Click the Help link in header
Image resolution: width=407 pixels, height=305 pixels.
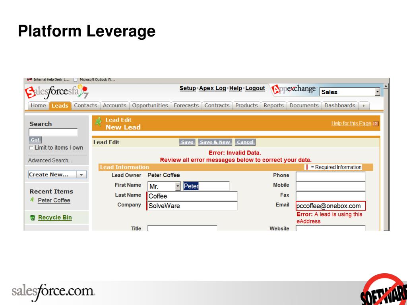pyautogui.click(x=235, y=88)
